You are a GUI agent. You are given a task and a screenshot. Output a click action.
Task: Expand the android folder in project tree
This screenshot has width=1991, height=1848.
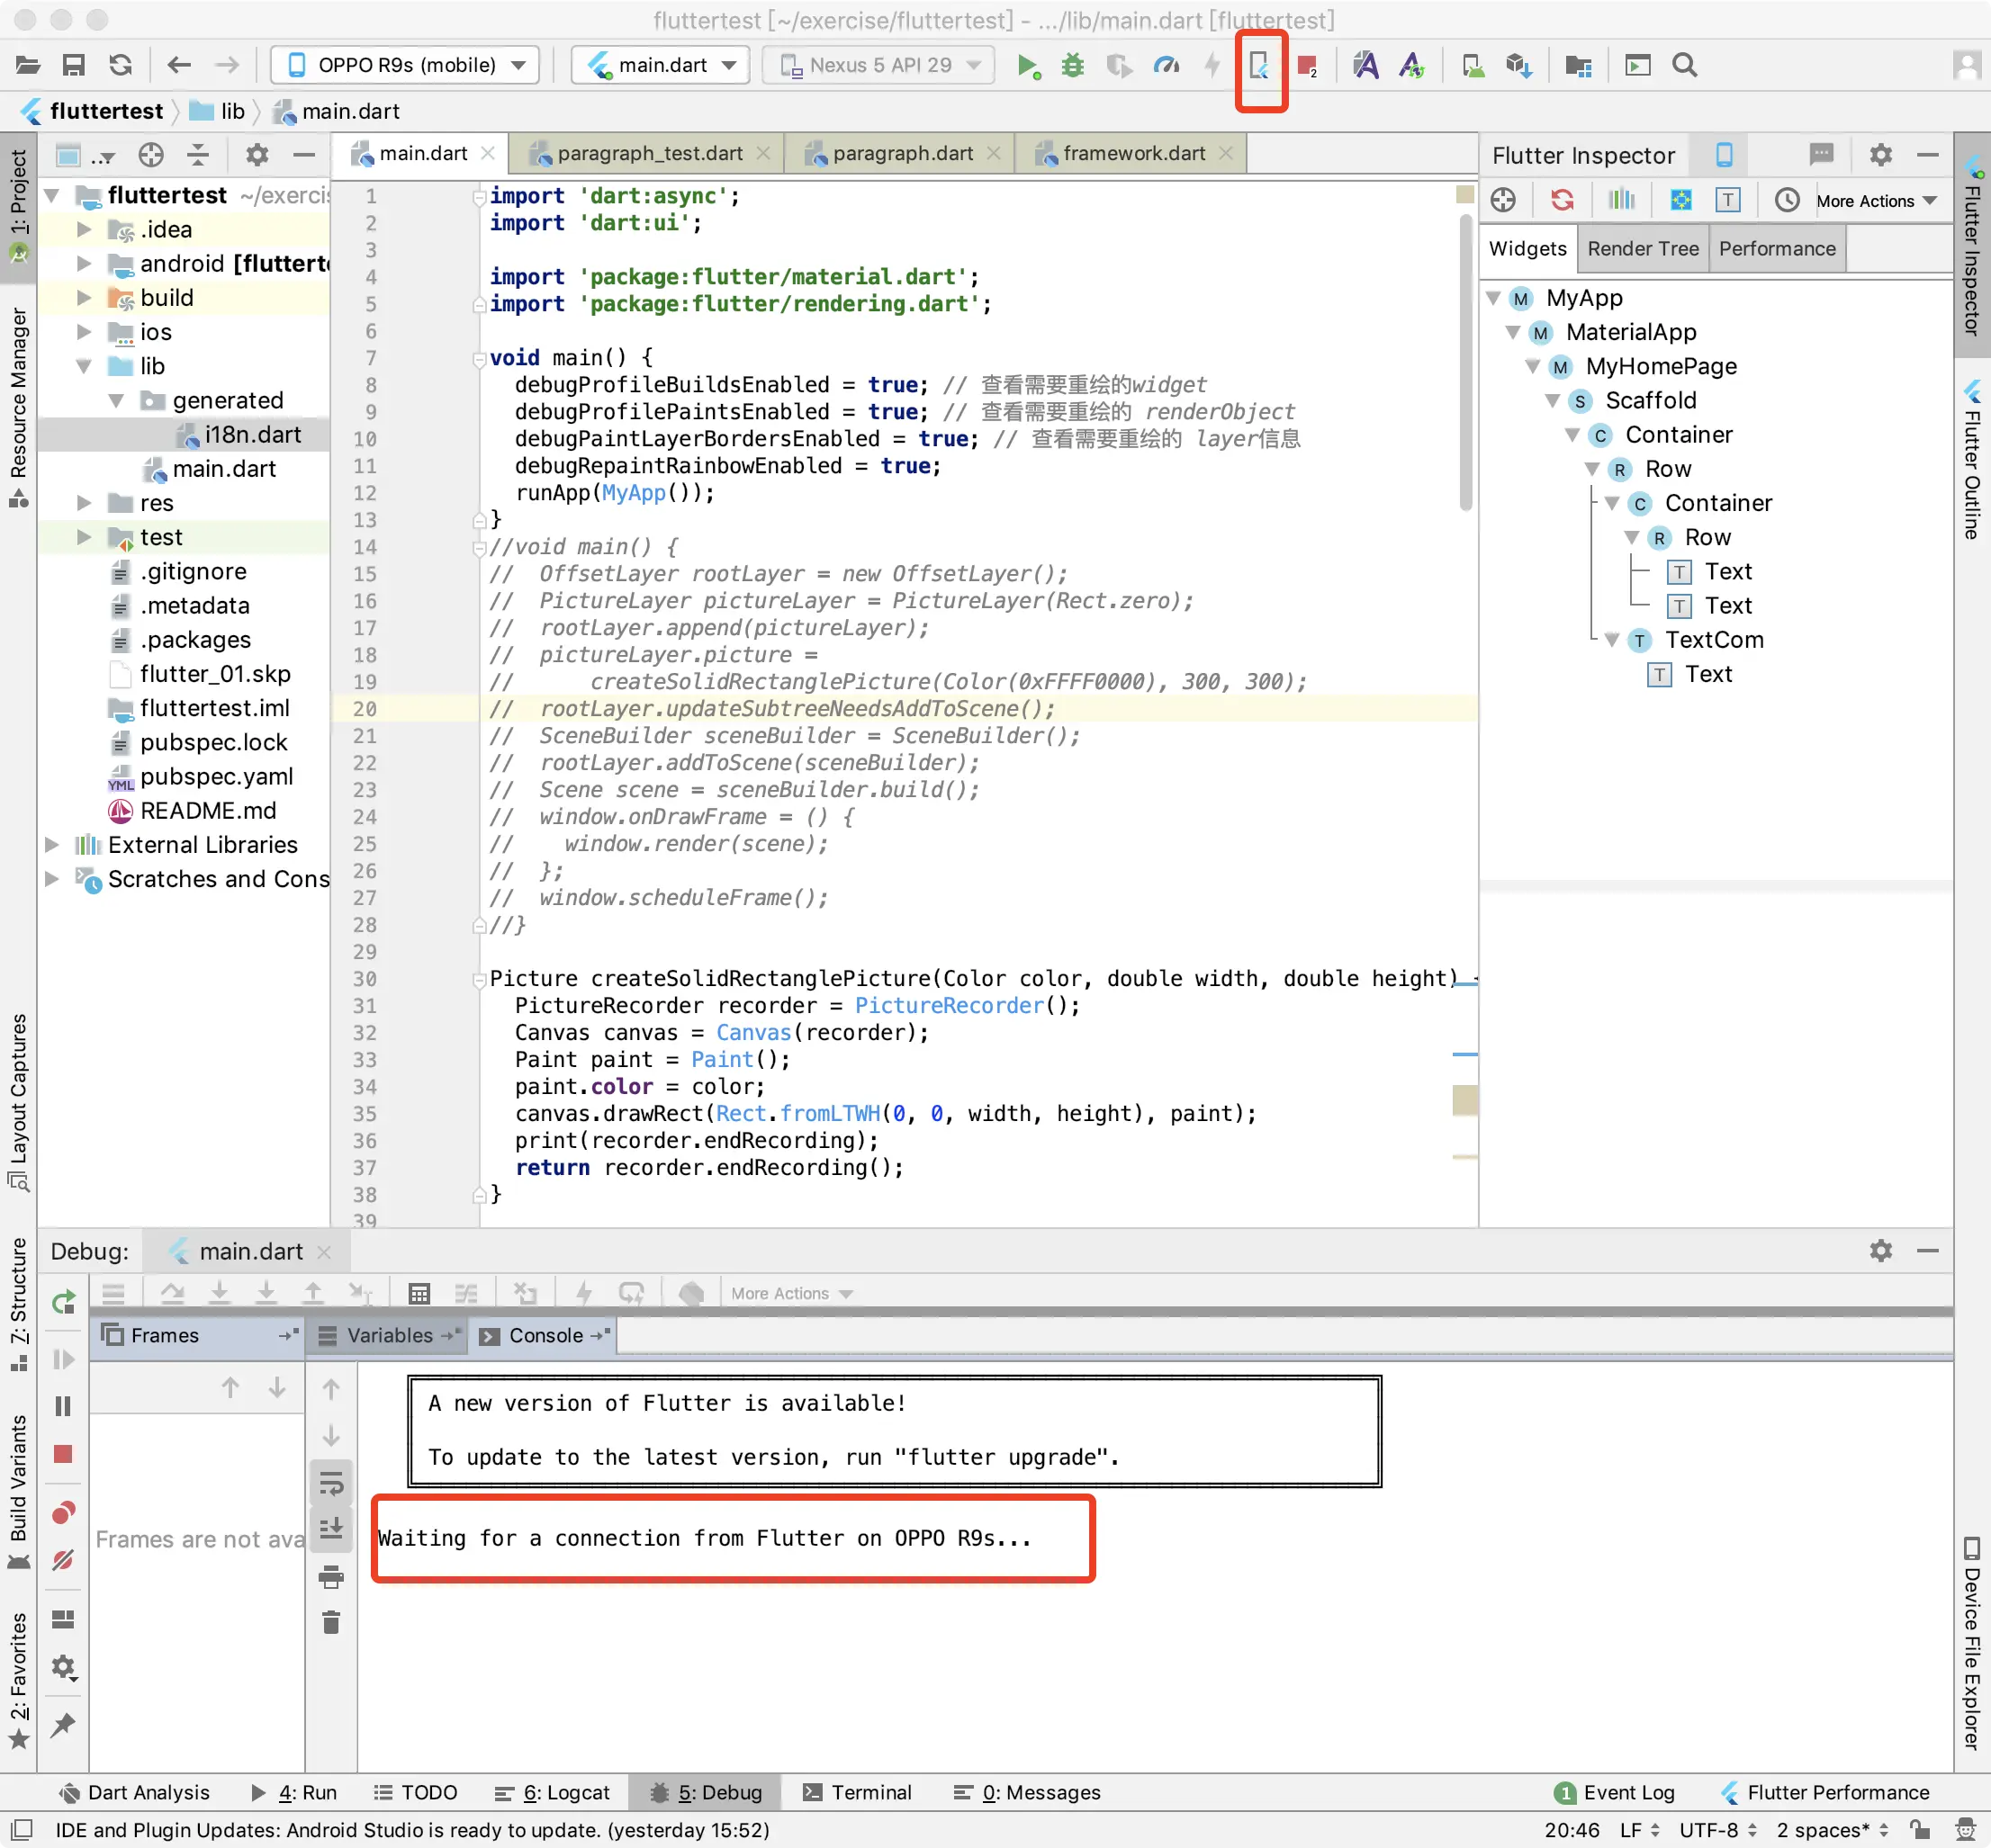pos(84,264)
